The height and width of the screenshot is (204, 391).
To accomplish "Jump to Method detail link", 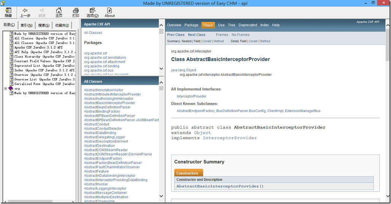I will tap(265, 41).
